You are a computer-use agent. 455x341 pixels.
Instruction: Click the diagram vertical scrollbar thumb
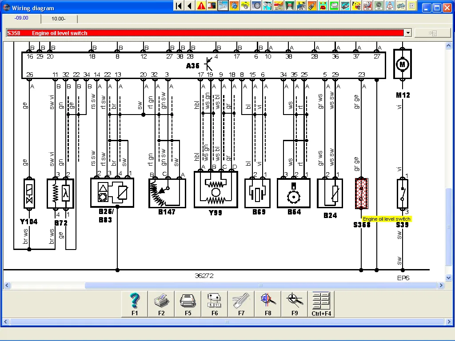(x=448, y=227)
